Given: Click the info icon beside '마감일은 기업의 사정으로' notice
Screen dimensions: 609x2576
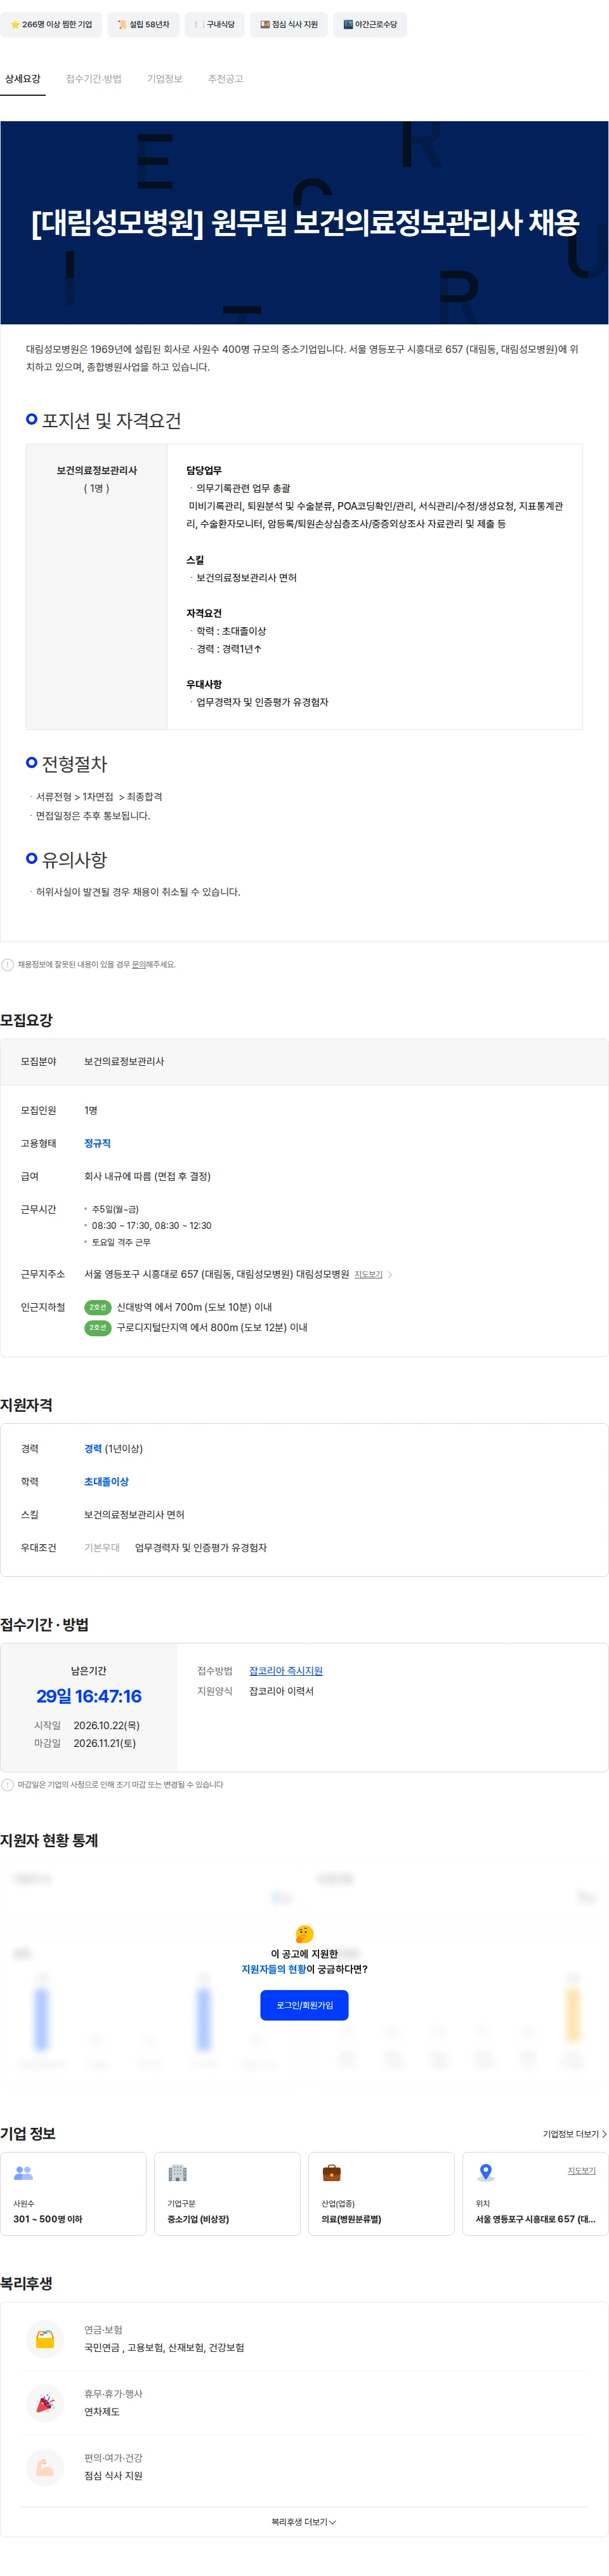Looking at the screenshot, I should point(8,1785).
